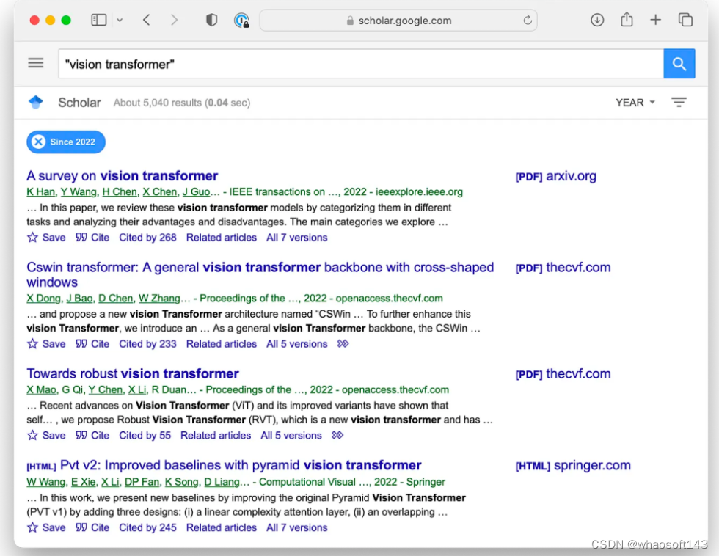Open author K Song profile
This screenshot has height=556, width=719.
(x=182, y=482)
